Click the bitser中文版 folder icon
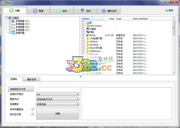Viewport: 180px width, 128px height. click(x=88, y=48)
